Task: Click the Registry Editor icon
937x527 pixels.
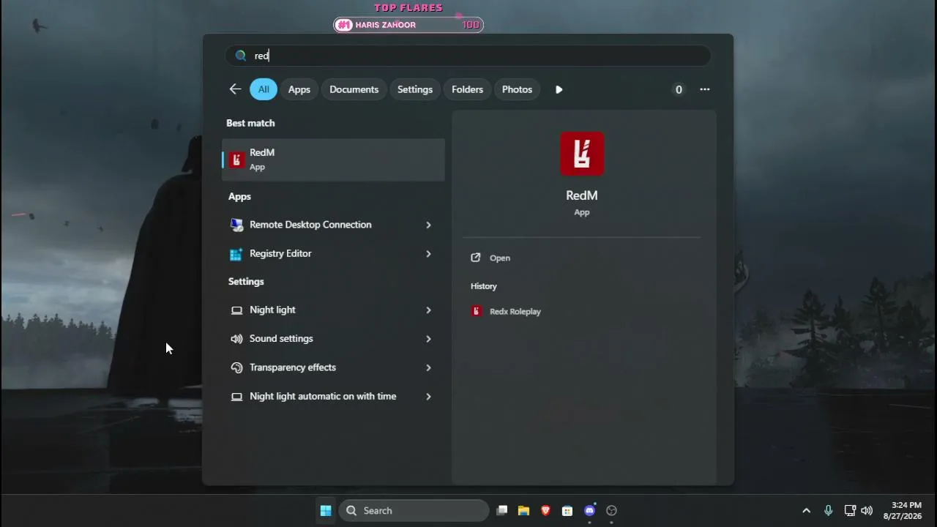Action: (236, 254)
